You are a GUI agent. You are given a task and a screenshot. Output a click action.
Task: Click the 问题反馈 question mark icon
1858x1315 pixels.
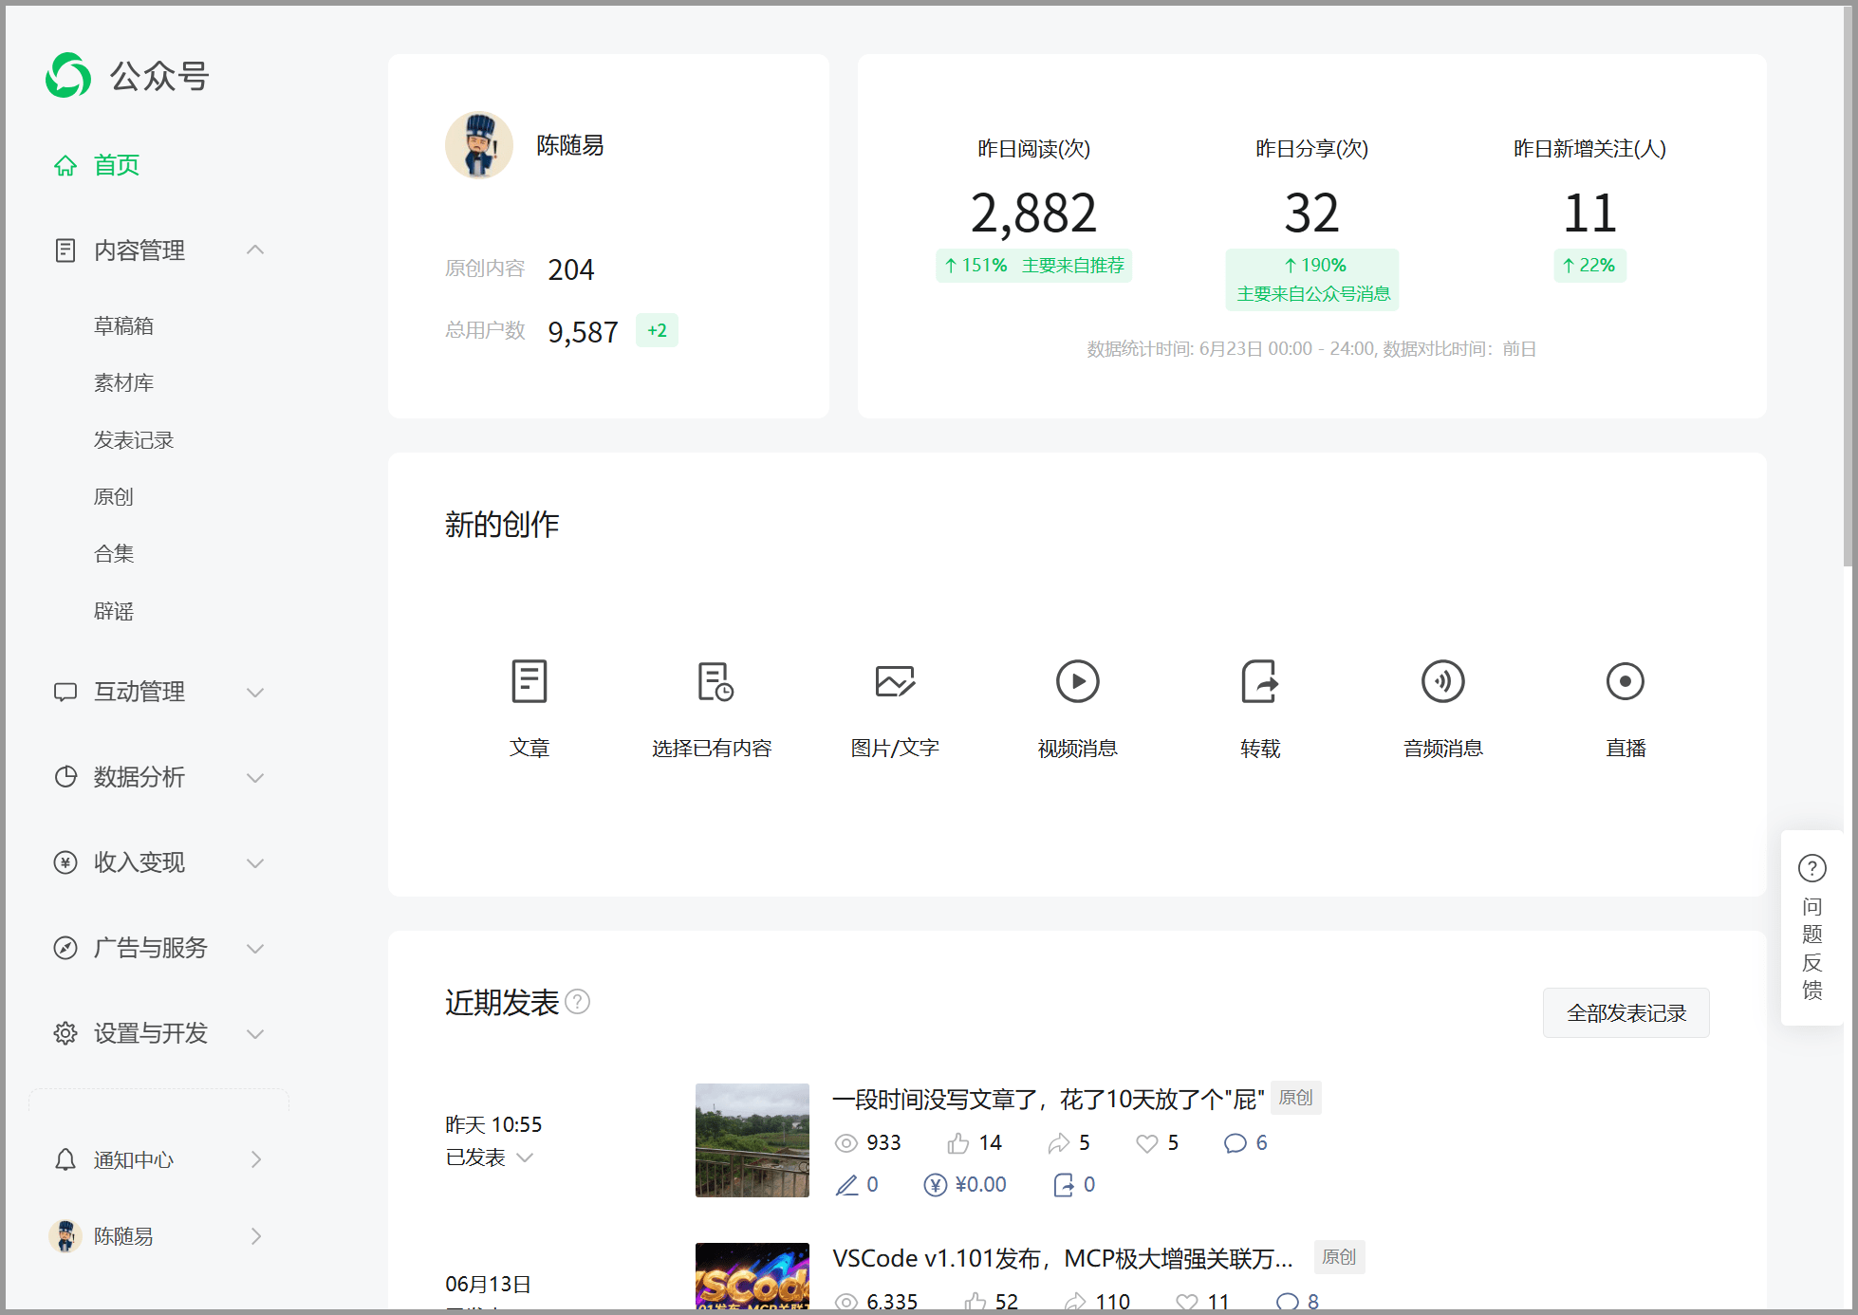click(1812, 868)
